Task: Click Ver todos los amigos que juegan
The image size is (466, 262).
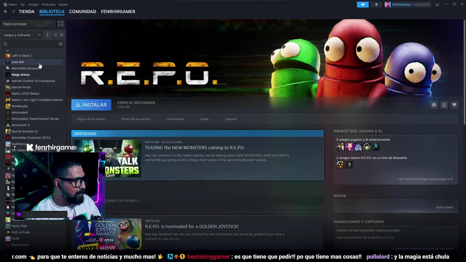Action: (426, 179)
